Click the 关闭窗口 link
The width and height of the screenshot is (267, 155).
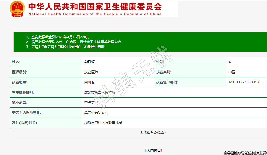click(x=154, y=150)
